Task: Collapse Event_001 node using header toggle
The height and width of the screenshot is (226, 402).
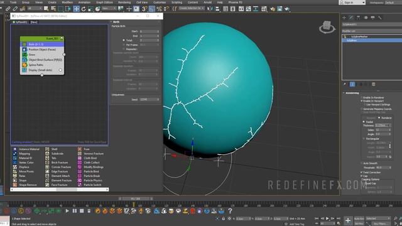Action: tap(62, 38)
